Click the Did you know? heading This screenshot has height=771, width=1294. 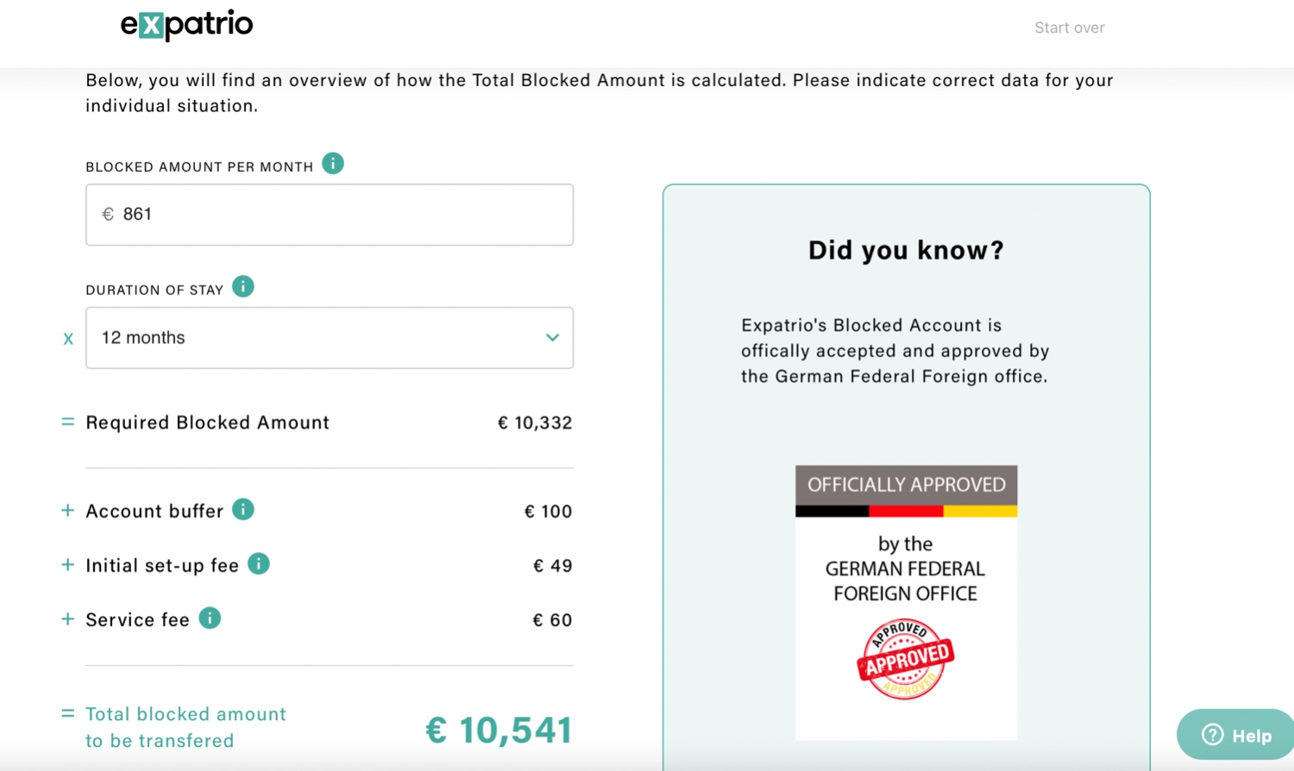(x=906, y=250)
